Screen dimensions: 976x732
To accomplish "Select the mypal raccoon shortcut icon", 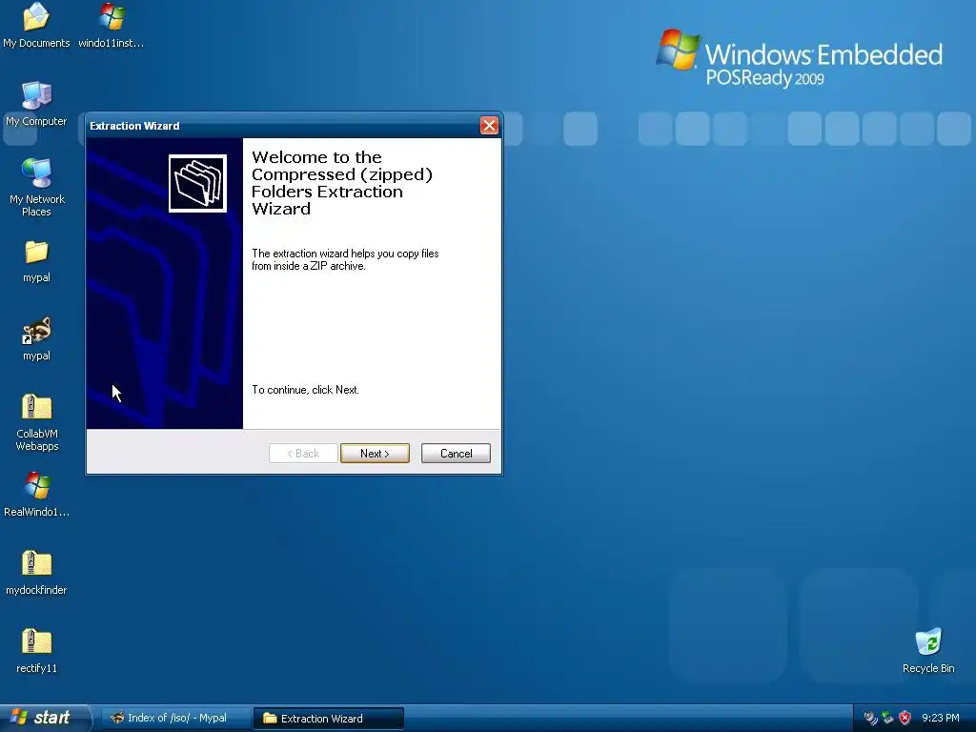I will click(36, 339).
